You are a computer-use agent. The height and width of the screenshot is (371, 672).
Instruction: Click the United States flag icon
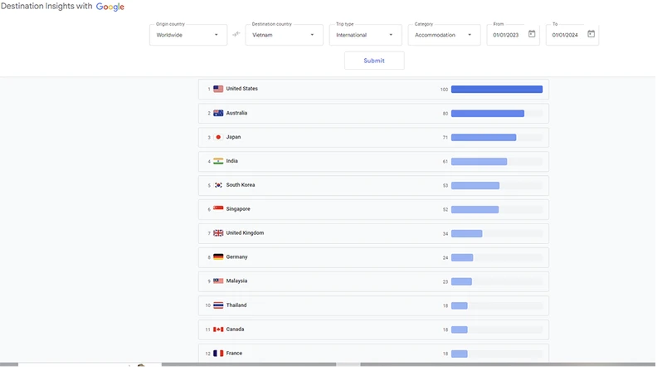tap(218, 89)
